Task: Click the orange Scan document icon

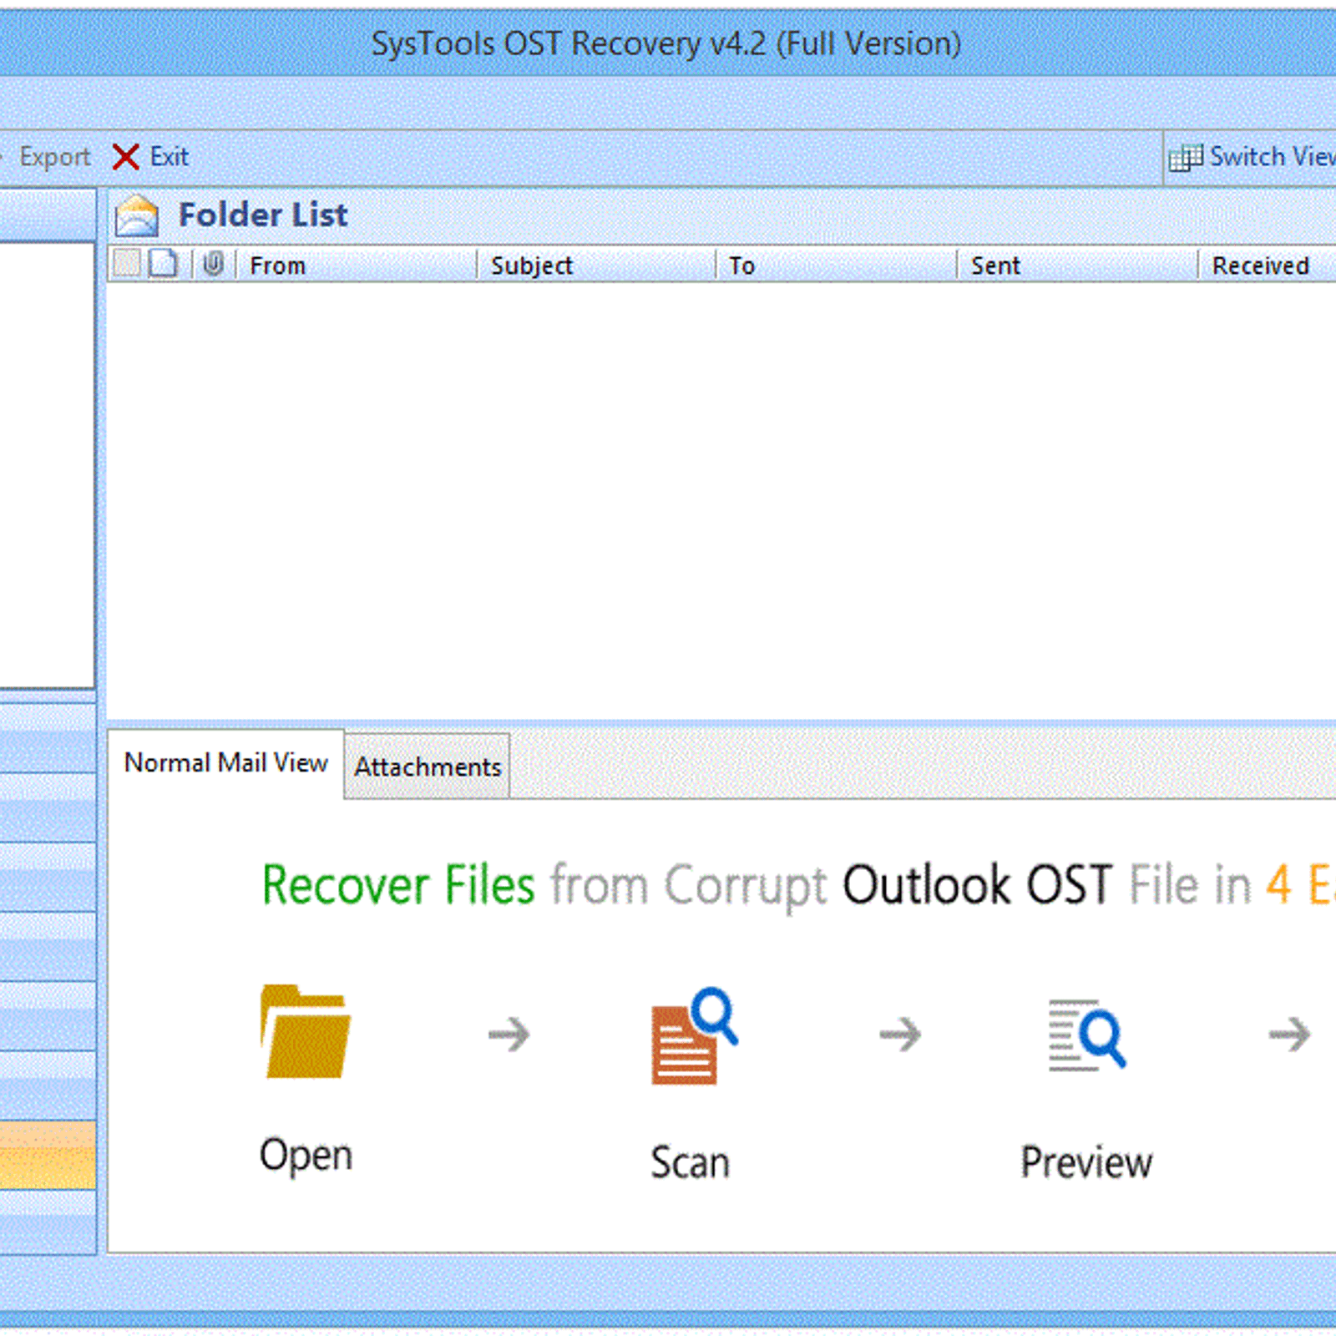Action: point(694,1036)
